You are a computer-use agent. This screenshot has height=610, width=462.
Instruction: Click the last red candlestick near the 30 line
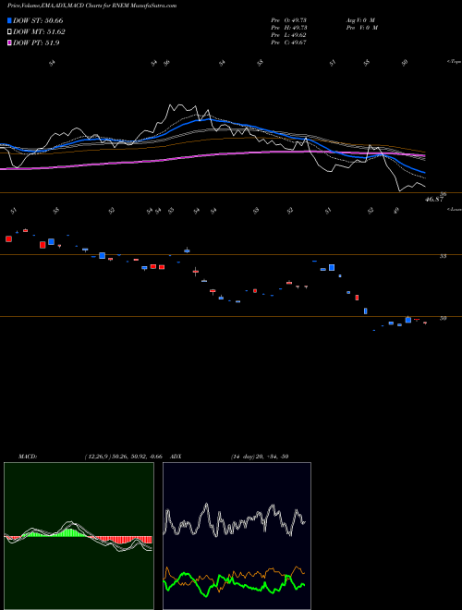[425, 323]
